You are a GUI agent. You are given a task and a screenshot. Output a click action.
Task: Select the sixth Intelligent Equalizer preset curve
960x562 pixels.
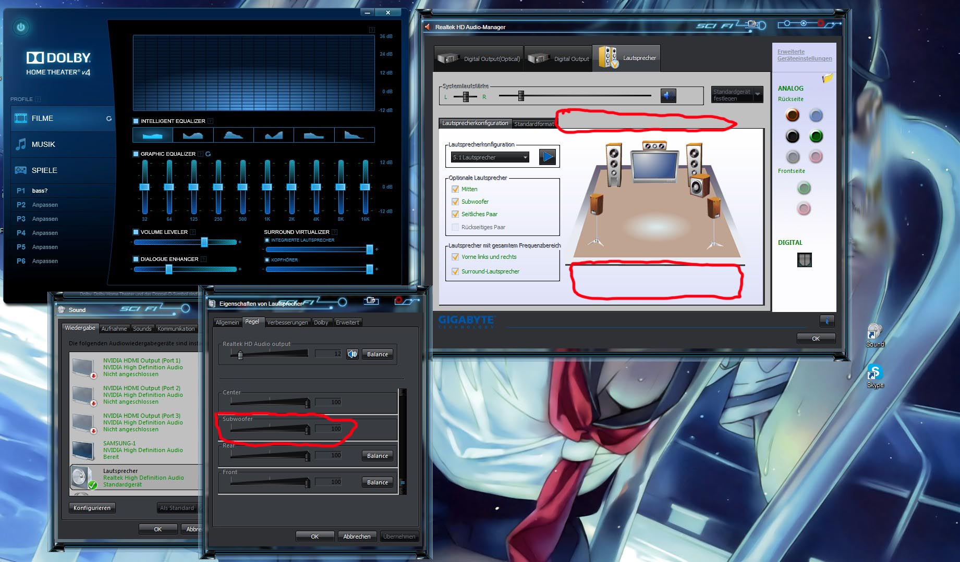click(x=354, y=135)
